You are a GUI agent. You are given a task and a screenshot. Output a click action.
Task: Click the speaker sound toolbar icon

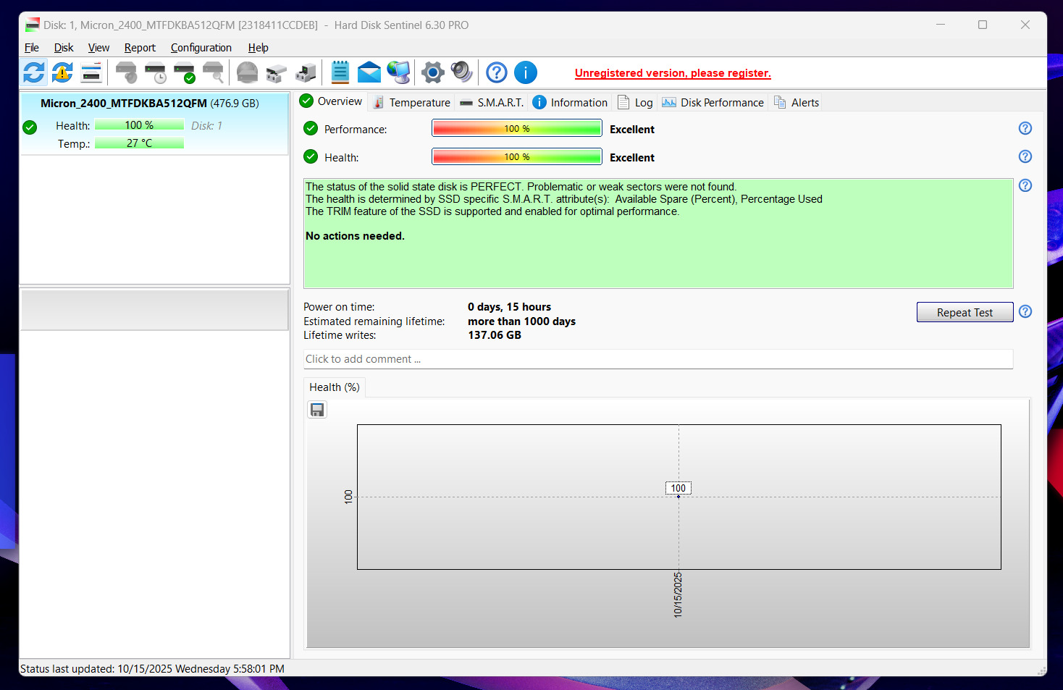point(461,72)
